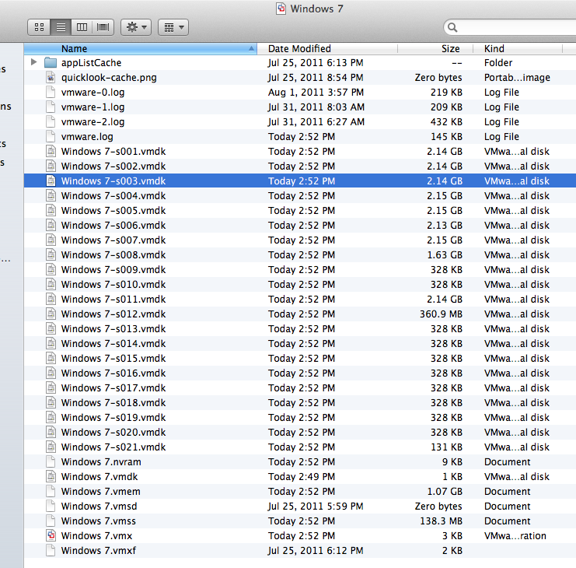Screen dimensions: 576x568
Task: Select the Windows 7-s006.vmdk disk icon
Action: coord(51,226)
